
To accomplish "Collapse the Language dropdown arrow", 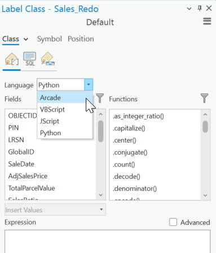I will tap(89, 84).
